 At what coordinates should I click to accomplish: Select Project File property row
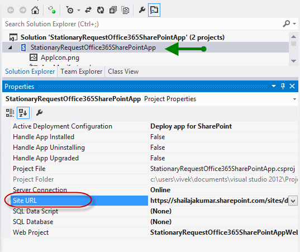(x=79, y=169)
